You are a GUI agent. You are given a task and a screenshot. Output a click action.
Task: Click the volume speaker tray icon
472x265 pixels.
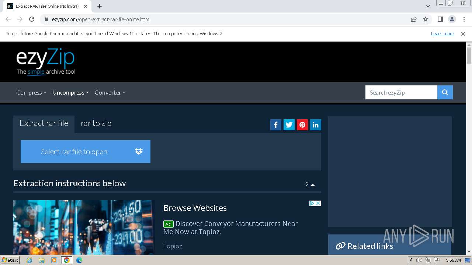coord(419,260)
